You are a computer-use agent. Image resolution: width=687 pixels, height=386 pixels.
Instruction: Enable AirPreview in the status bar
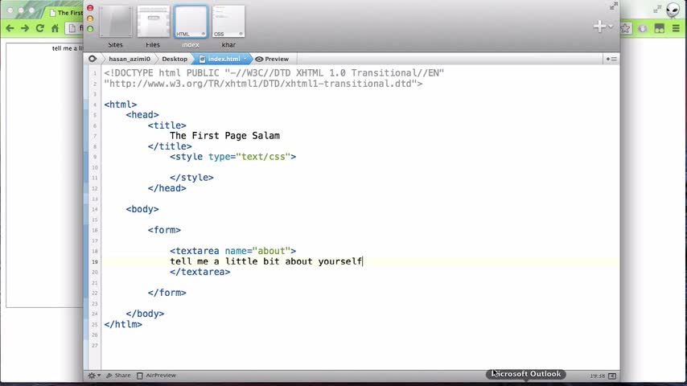coord(156,376)
